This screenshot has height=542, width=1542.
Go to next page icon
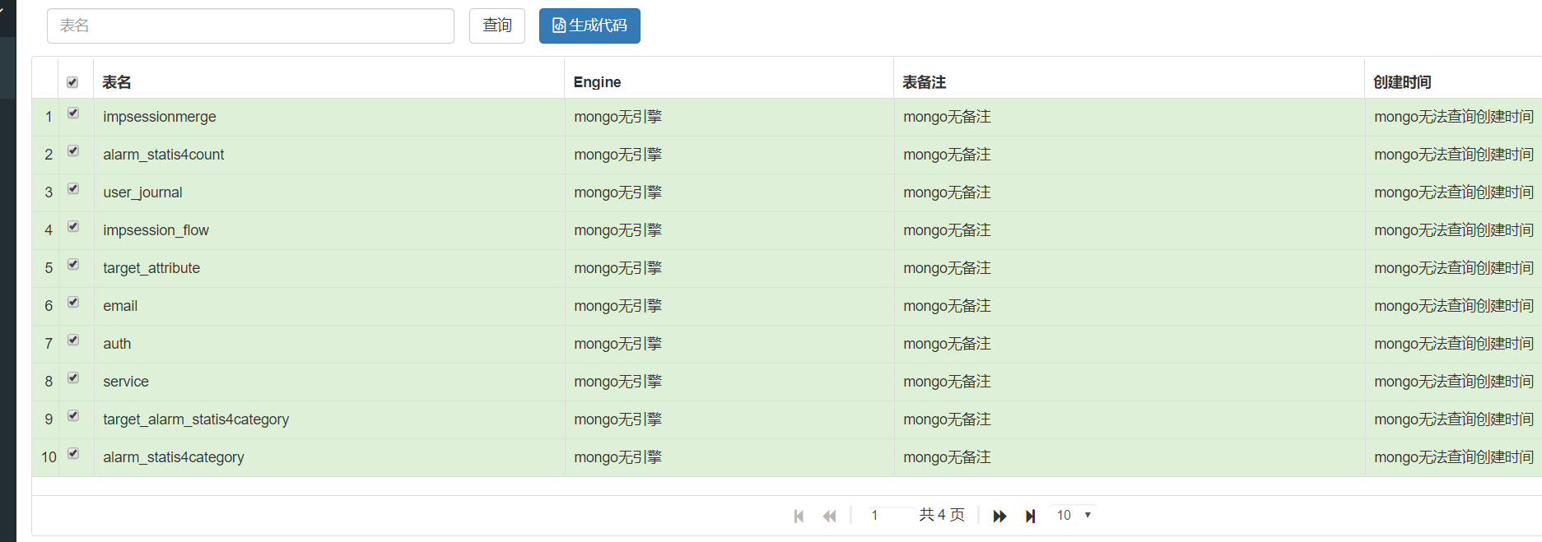(999, 516)
